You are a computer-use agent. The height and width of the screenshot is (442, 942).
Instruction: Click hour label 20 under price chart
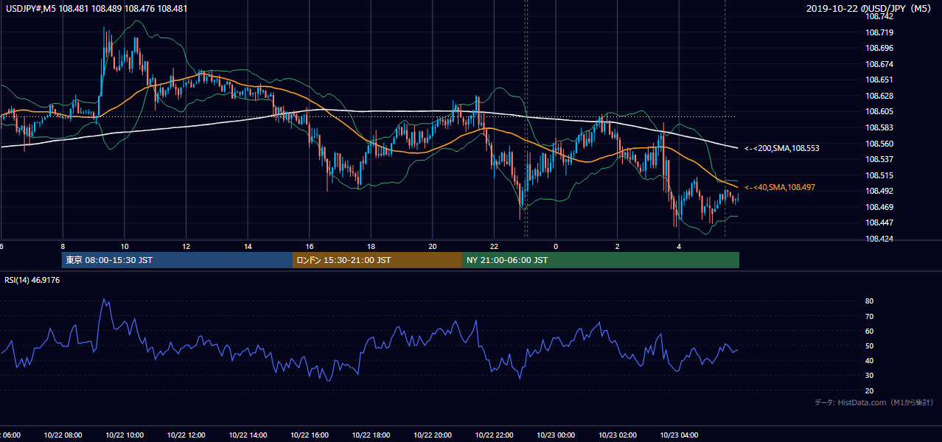pos(433,246)
